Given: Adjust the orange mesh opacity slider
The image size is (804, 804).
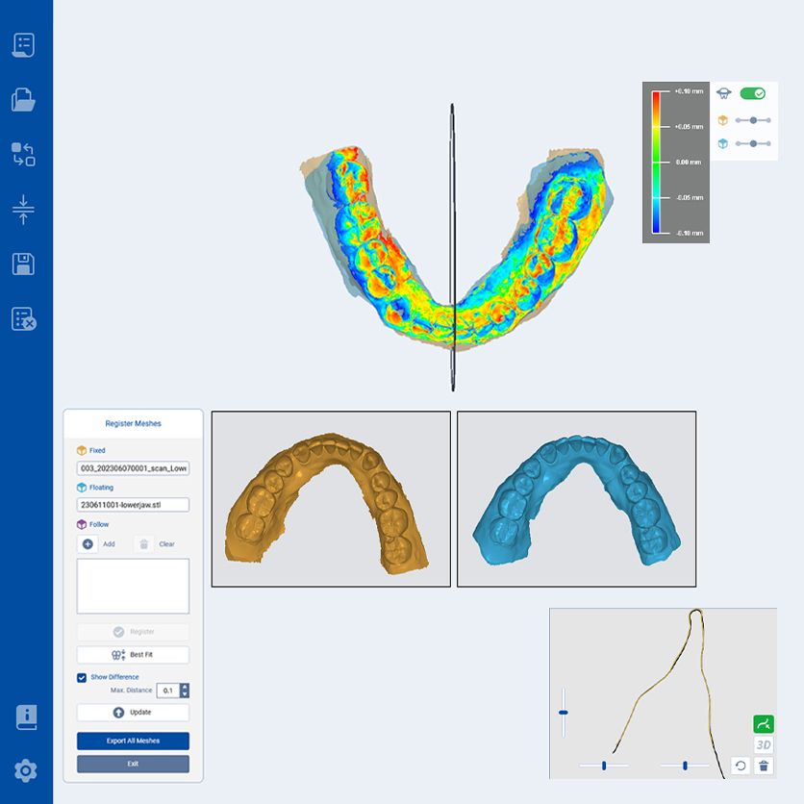Looking at the screenshot, I should click(753, 120).
